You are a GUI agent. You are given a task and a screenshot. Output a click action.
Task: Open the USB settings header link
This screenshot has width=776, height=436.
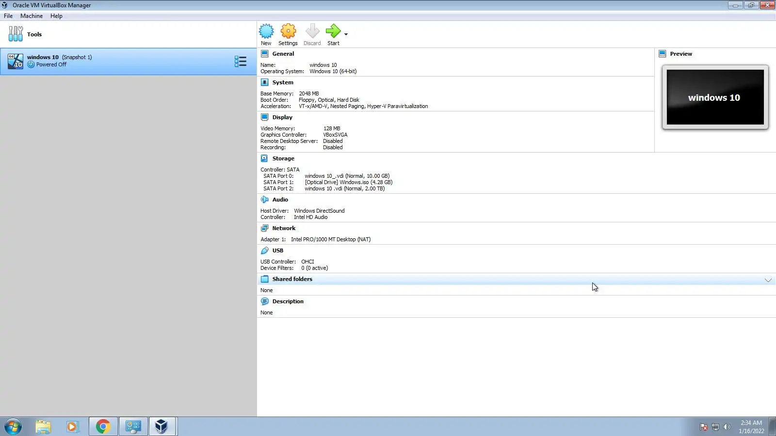[278, 250]
